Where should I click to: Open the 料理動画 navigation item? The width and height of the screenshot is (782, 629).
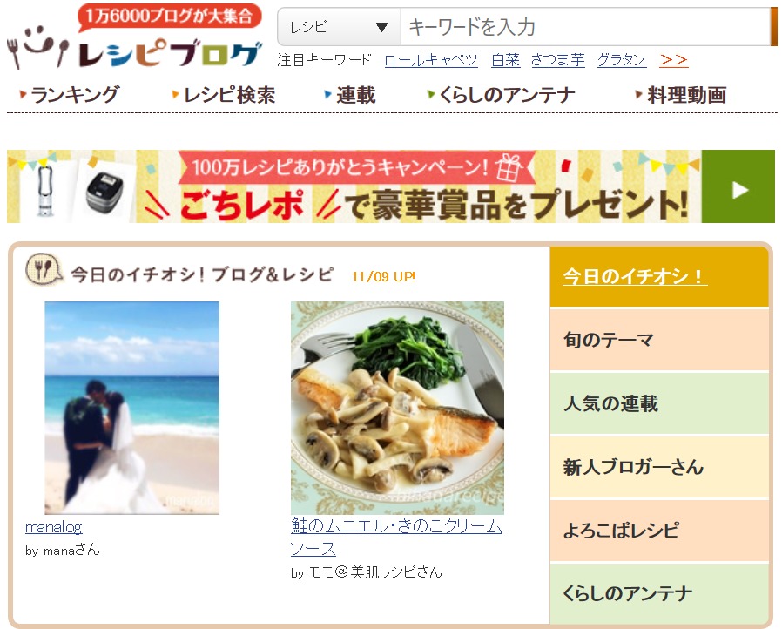(x=681, y=94)
